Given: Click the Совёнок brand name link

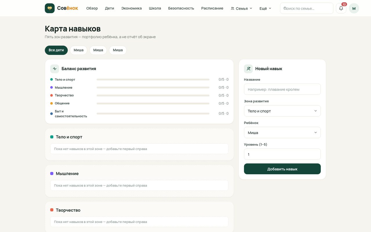Looking at the screenshot, I should 68,8.
